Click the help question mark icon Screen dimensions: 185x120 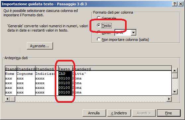coord(175,4)
